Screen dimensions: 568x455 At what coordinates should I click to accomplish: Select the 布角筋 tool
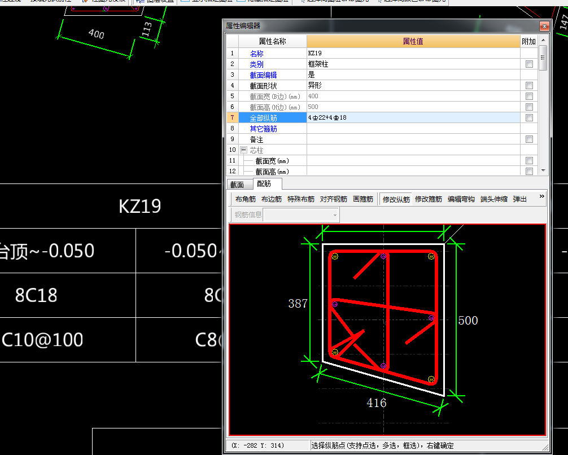tap(245, 199)
